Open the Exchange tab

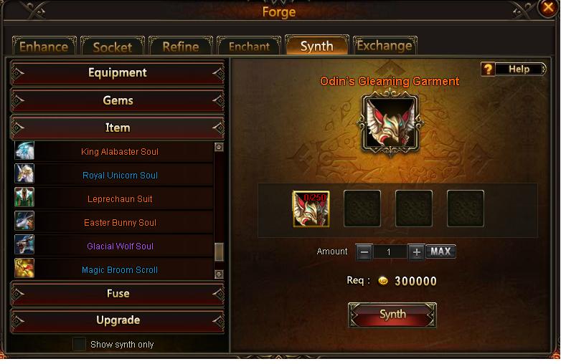point(385,45)
